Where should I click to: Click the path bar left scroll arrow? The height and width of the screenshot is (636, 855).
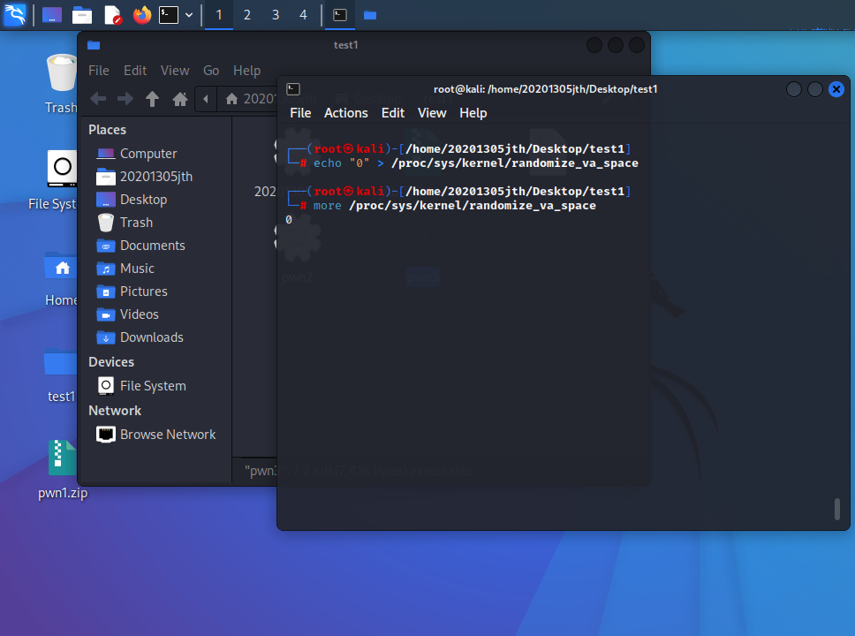pyautogui.click(x=206, y=99)
